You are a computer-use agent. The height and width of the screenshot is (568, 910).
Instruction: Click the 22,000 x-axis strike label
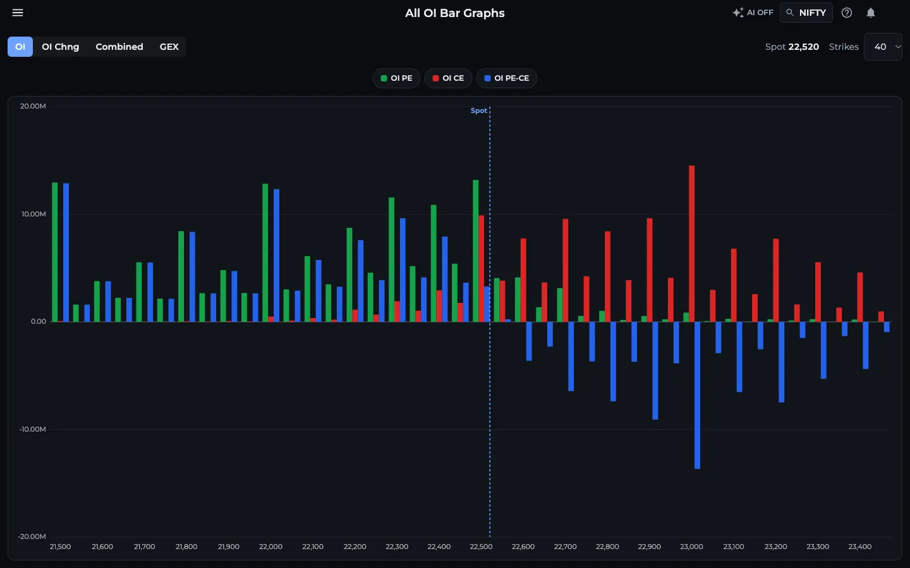point(270,547)
